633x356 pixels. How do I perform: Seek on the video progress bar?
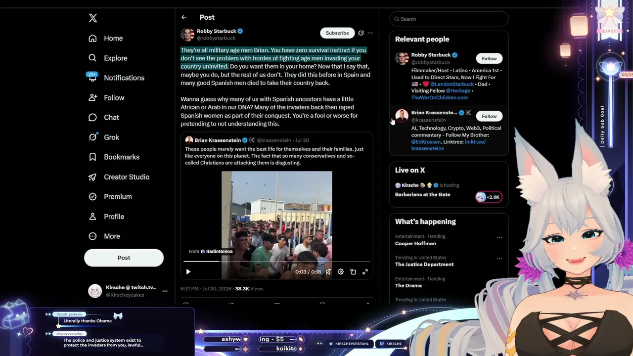[x=277, y=261]
